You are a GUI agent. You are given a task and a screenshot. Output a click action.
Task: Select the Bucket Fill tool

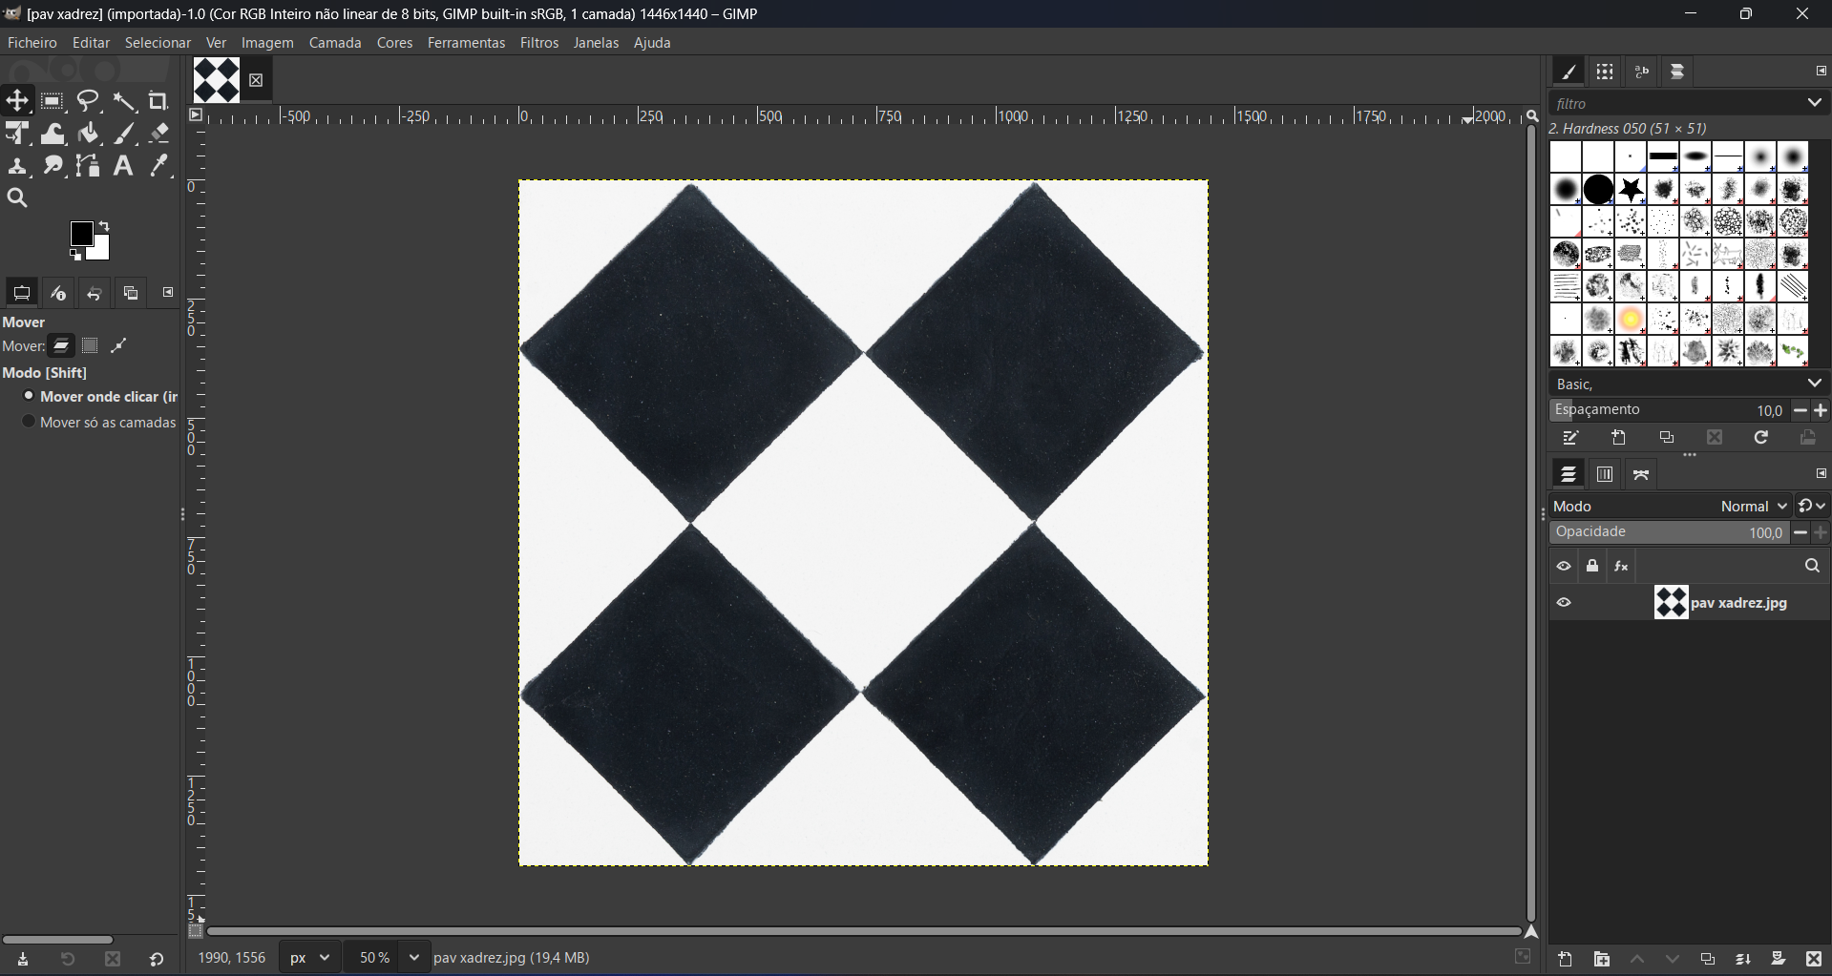click(x=89, y=134)
